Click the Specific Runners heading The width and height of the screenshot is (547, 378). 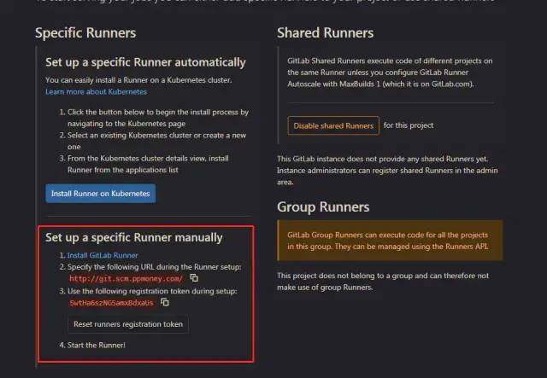[x=85, y=32]
